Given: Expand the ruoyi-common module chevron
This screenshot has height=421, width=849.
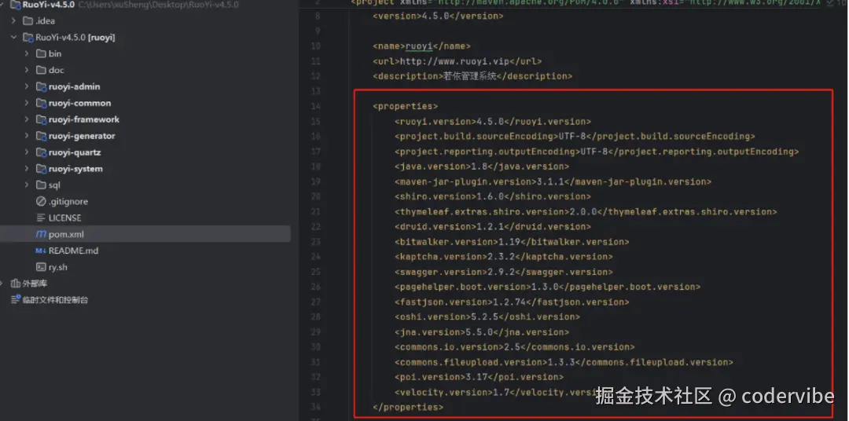Looking at the screenshot, I should click(x=27, y=103).
